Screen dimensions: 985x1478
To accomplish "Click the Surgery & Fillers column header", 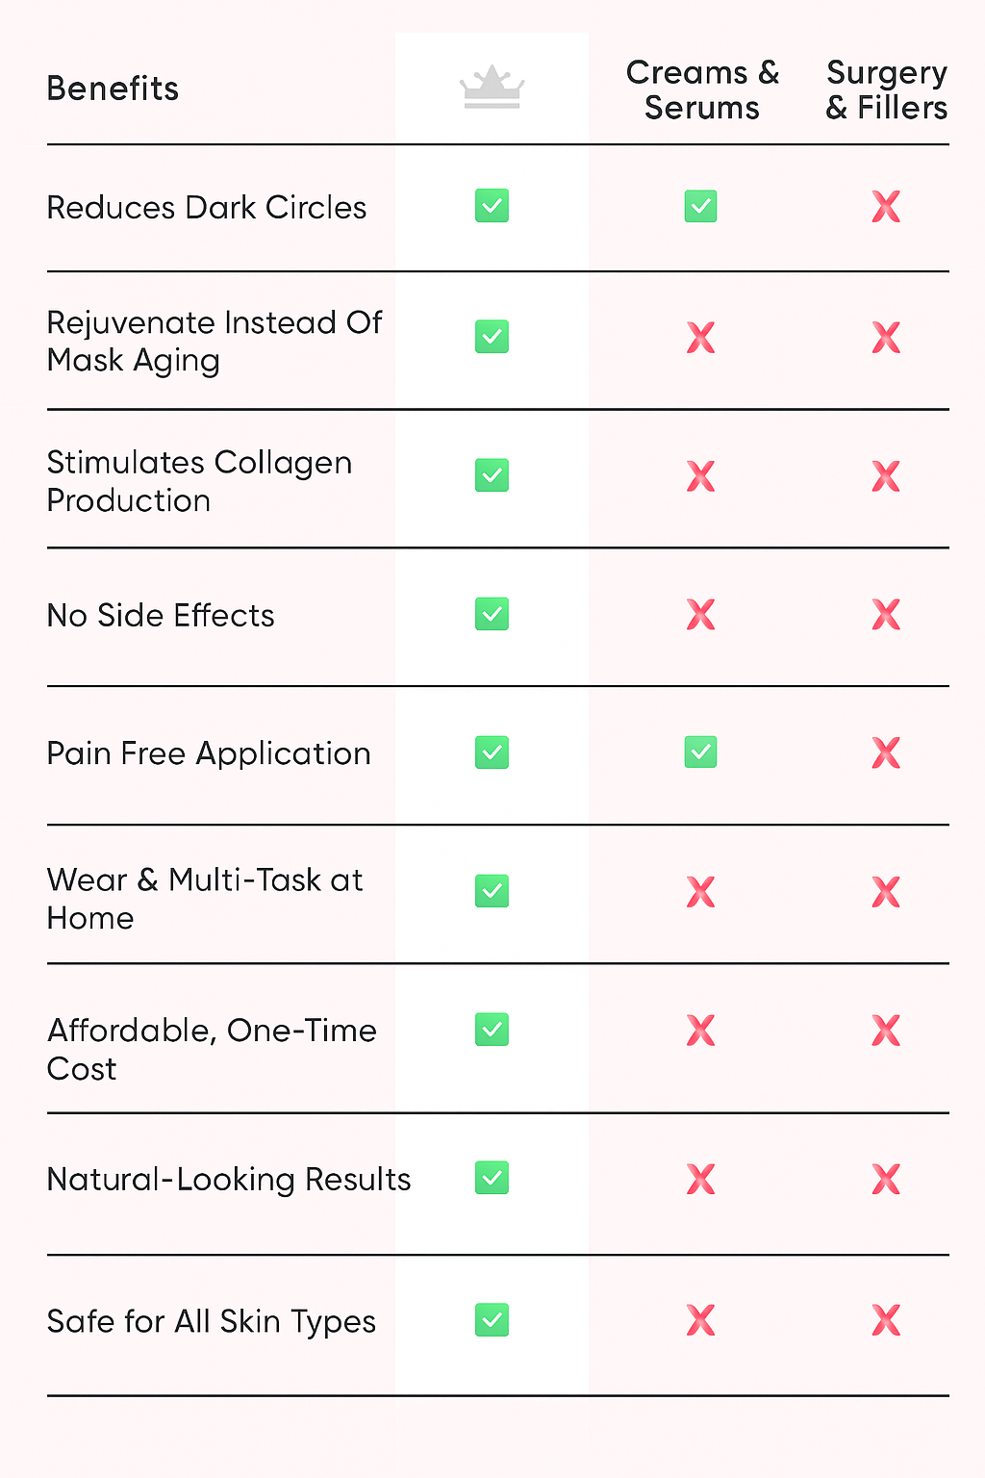I will click(887, 89).
